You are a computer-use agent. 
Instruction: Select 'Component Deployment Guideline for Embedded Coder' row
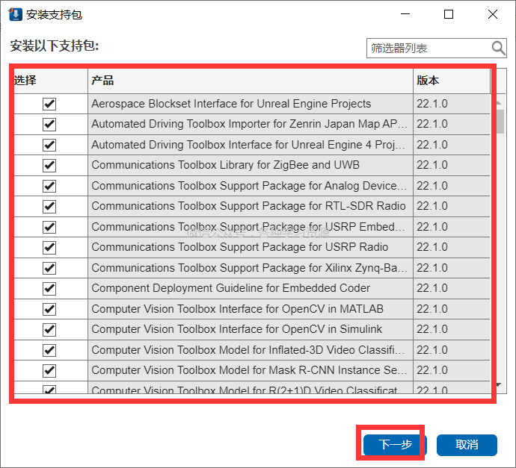point(230,288)
